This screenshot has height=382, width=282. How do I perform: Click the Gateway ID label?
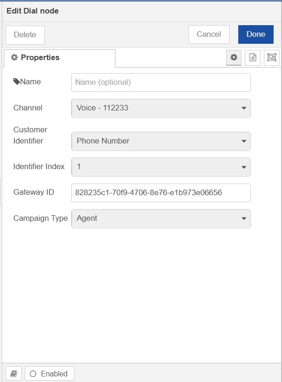(34, 192)
